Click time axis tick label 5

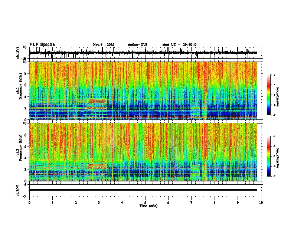point(145,203)
